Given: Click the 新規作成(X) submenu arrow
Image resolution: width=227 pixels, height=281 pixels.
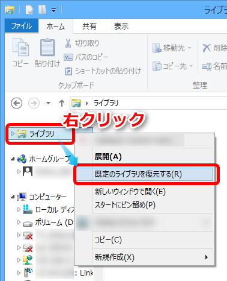Looking at the screenshot, I should (x=207, y=257).
